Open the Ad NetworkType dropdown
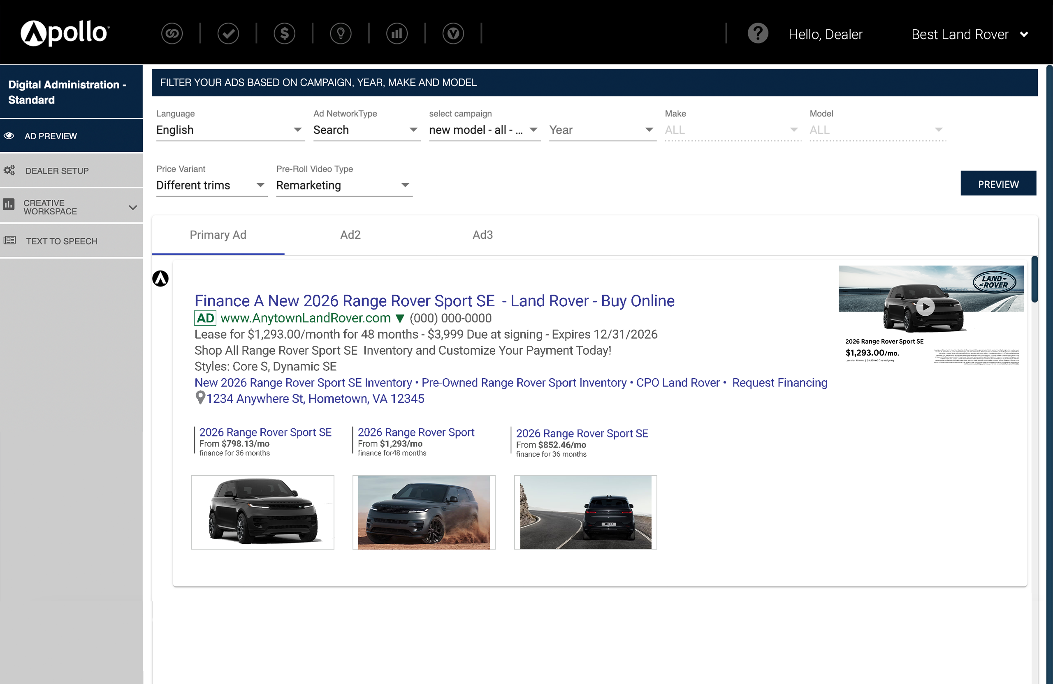This screenshot has height=684, width=1053. coord(366,130)
